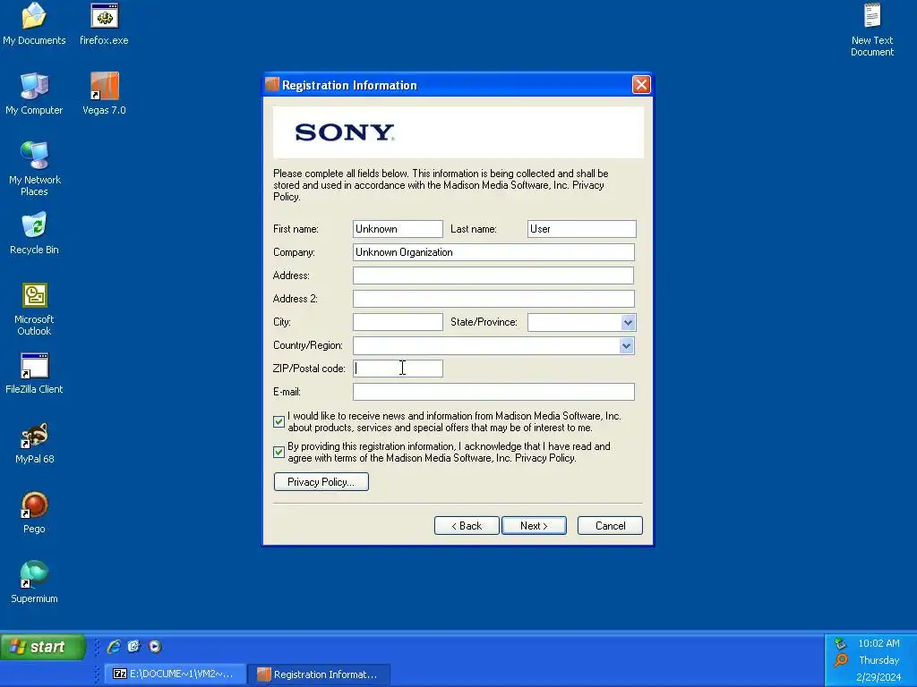
Task: Click the ZIP/Postal code field
Action: point(398,369)
